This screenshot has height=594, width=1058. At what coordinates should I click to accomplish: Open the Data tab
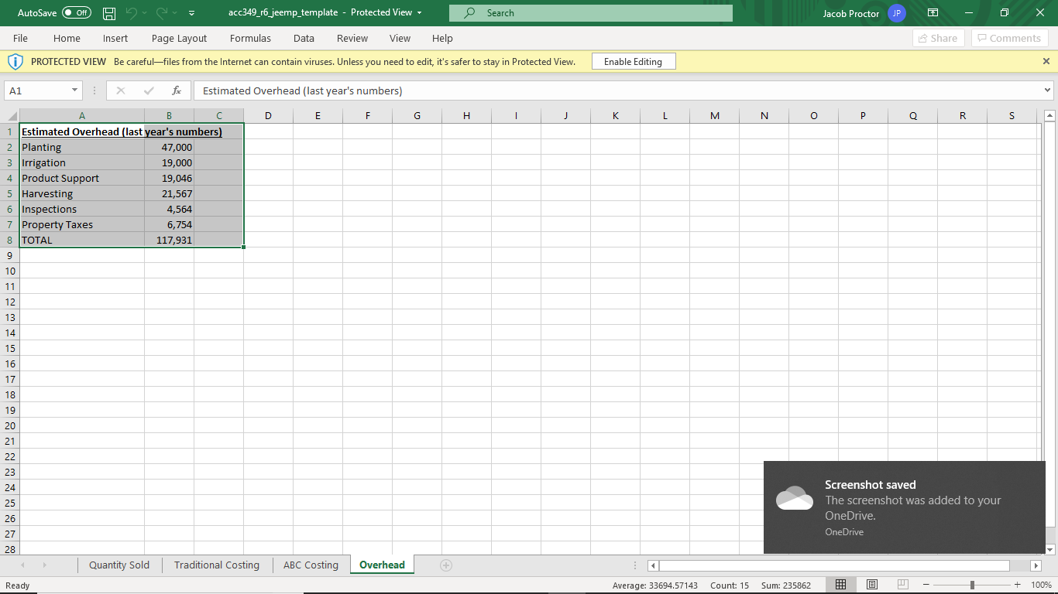click(304, 38)
